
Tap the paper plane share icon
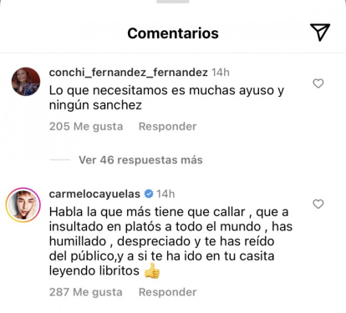tap(320, 33)
